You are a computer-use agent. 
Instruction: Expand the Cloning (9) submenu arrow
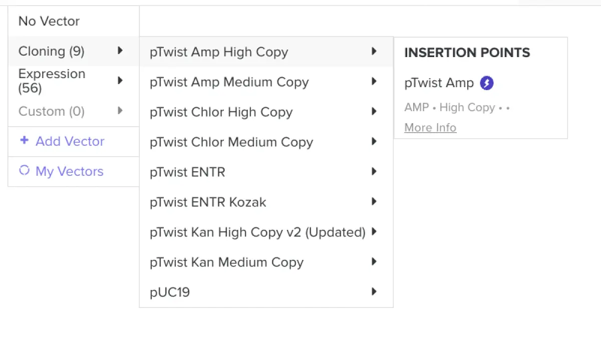tap(120, 51)
